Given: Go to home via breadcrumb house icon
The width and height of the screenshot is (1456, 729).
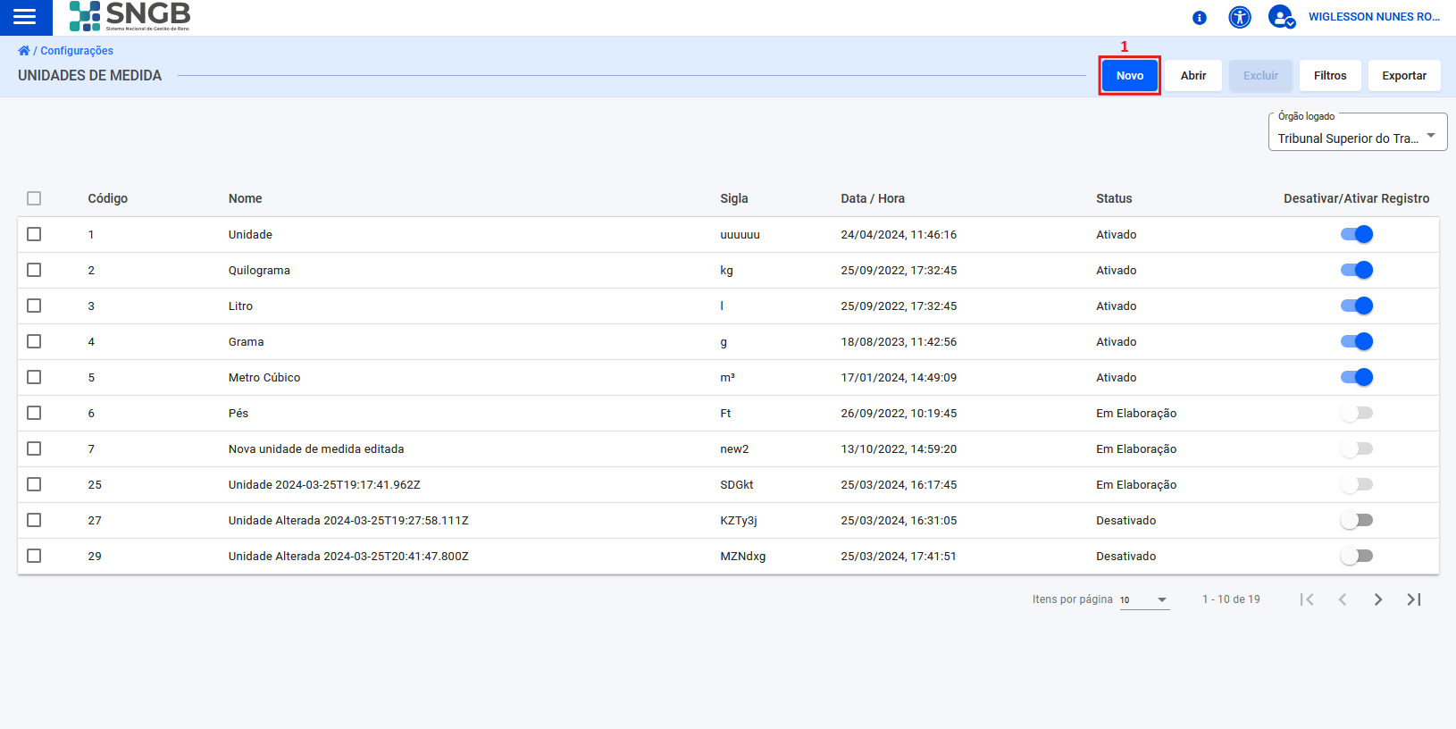Looking at the screenshot, I should [24, 51].
